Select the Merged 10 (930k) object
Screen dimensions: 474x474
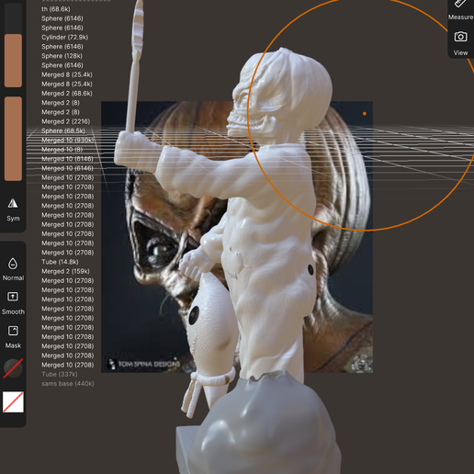[x=68, y=141]
